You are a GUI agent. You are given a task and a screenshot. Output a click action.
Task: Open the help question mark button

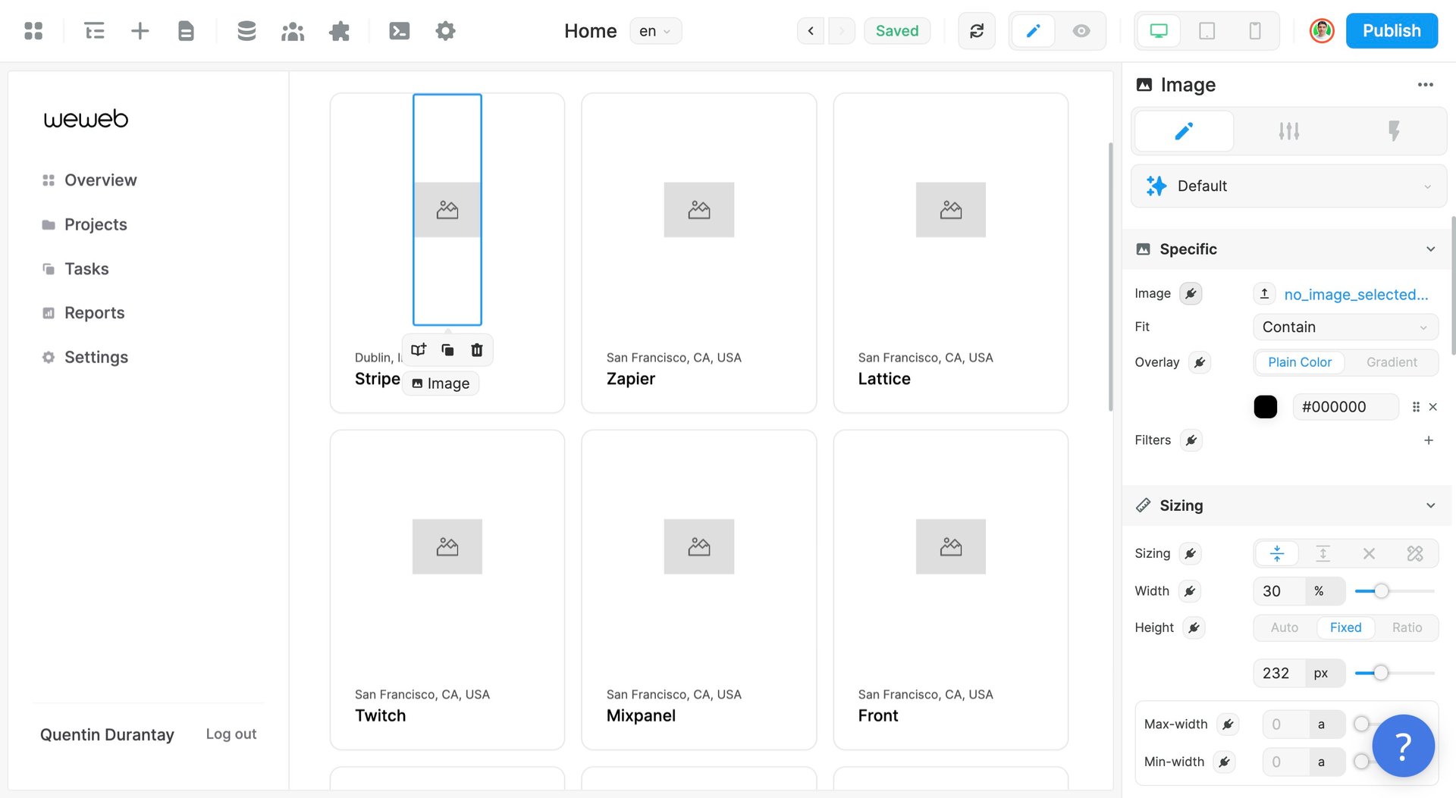tap(1403, 746)
